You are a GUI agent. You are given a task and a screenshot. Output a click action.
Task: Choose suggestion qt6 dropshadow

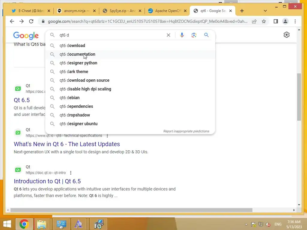[x=130, y=115]
